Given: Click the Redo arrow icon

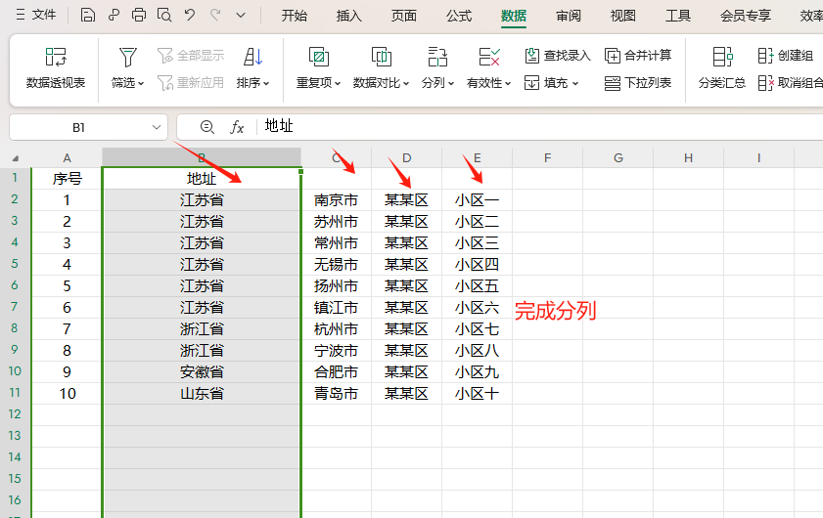Looking at the screenshot, I should tap(215, 15).
